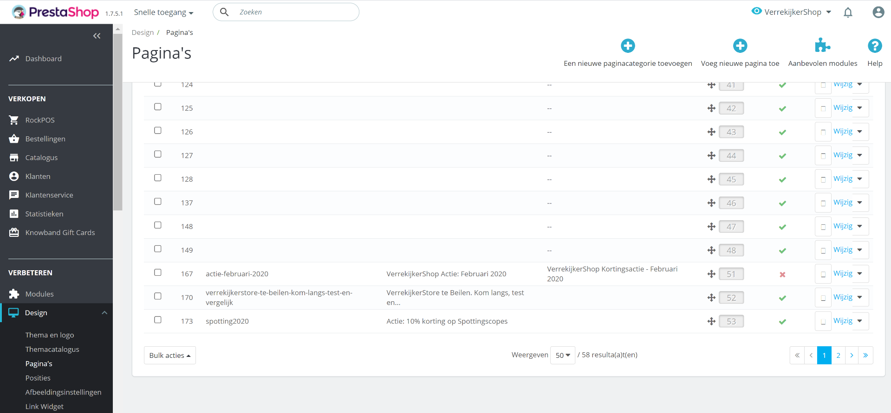This screenshot has height=413, width=891.
Task: Open Posities submenu item
Action: (38, 378)
